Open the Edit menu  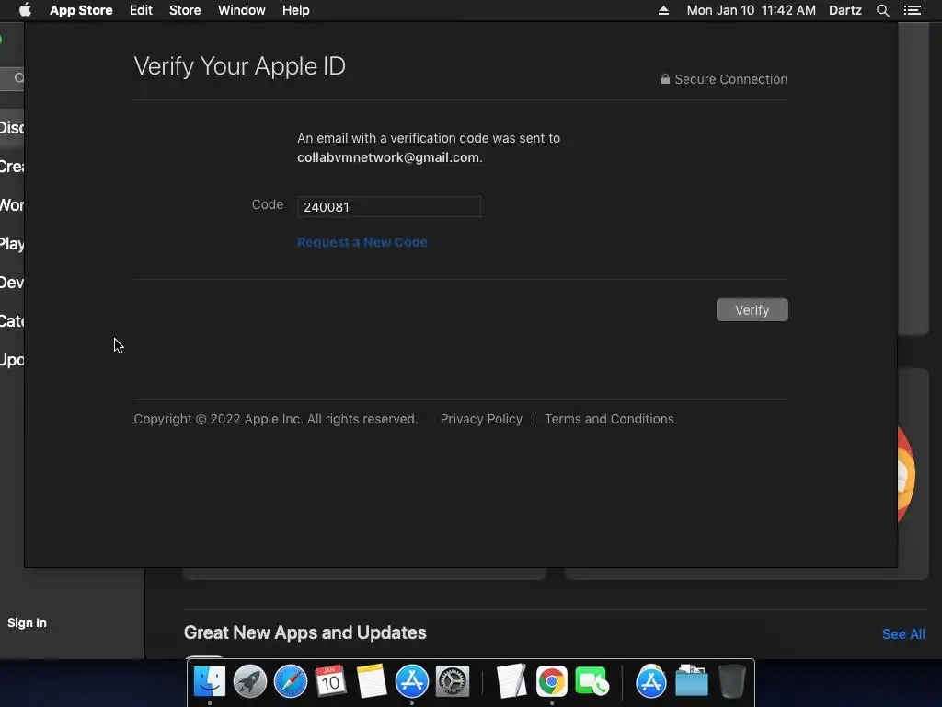click(141, 10)
